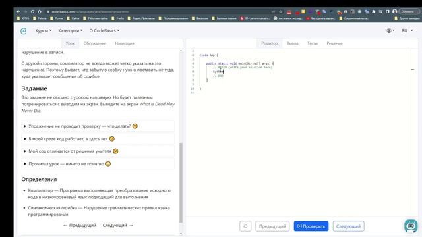Open the Сохраненные вкладки bookmark folder
This screenshot has width=422, height=237.
(x=354, y=18)
